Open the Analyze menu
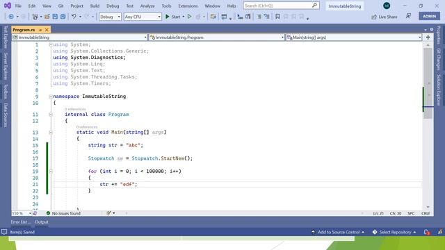 147,6
